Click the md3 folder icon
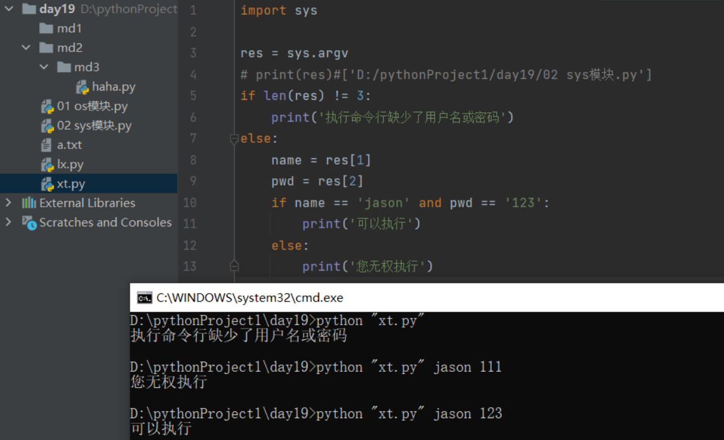Screen dimensions: 724x440 pos(64,67)
